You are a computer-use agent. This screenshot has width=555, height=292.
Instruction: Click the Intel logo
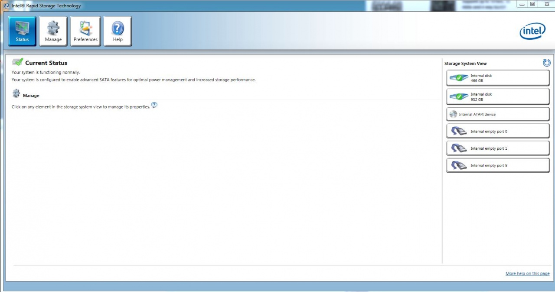(x=532, y=31)
